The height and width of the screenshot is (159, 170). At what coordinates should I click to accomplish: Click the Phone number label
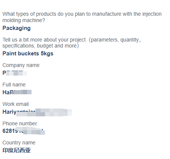tap(20, 123)
